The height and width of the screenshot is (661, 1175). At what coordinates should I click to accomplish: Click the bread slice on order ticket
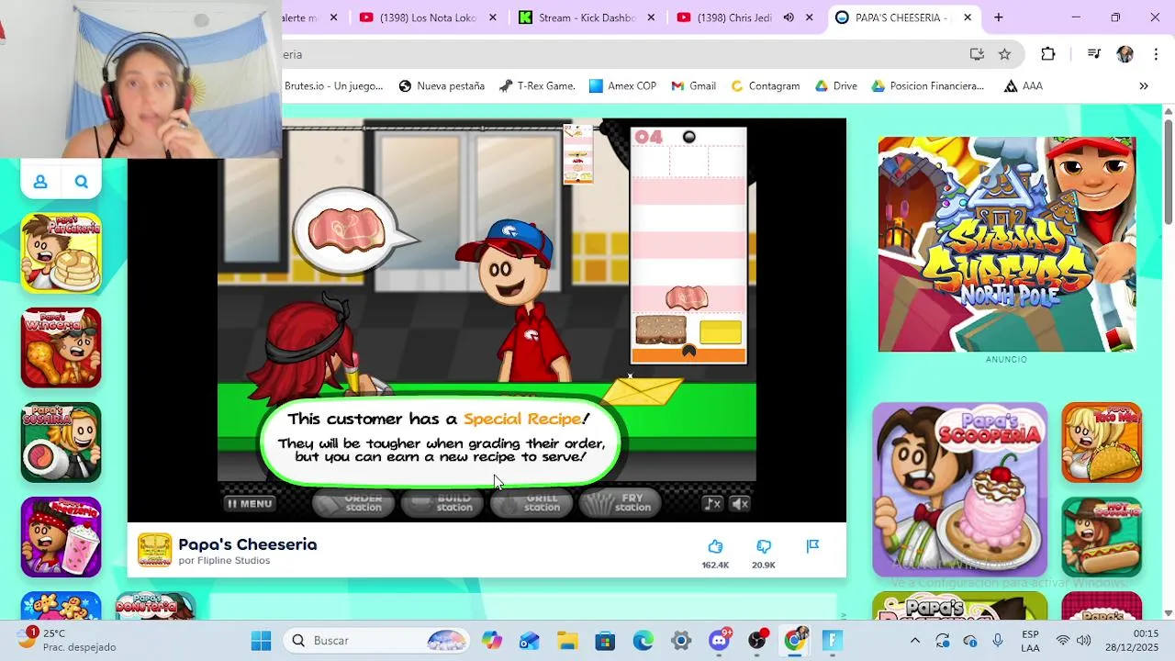click(661, 330)
